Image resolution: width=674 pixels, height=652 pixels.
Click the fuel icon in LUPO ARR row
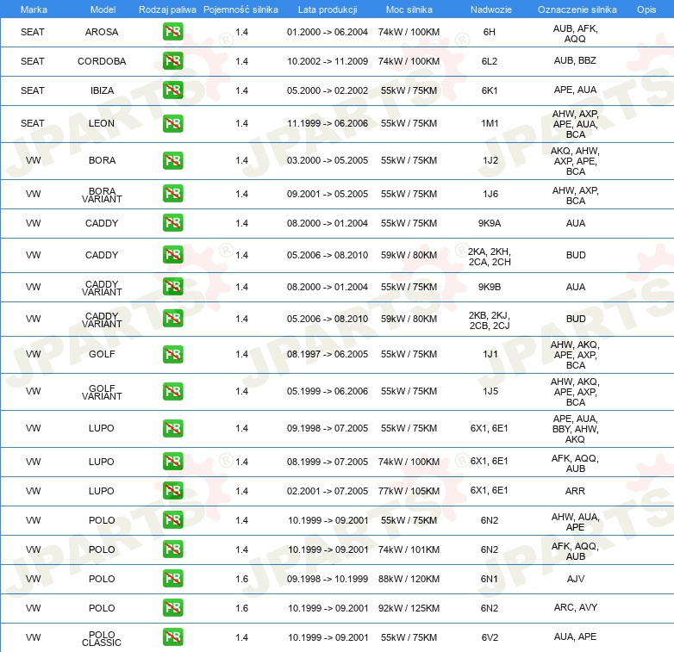[x=172, y=490]
